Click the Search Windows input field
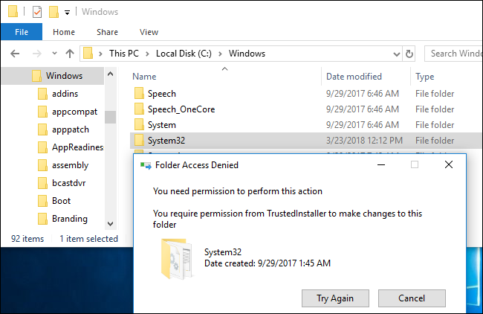483x314 pixels. (453, 54)
